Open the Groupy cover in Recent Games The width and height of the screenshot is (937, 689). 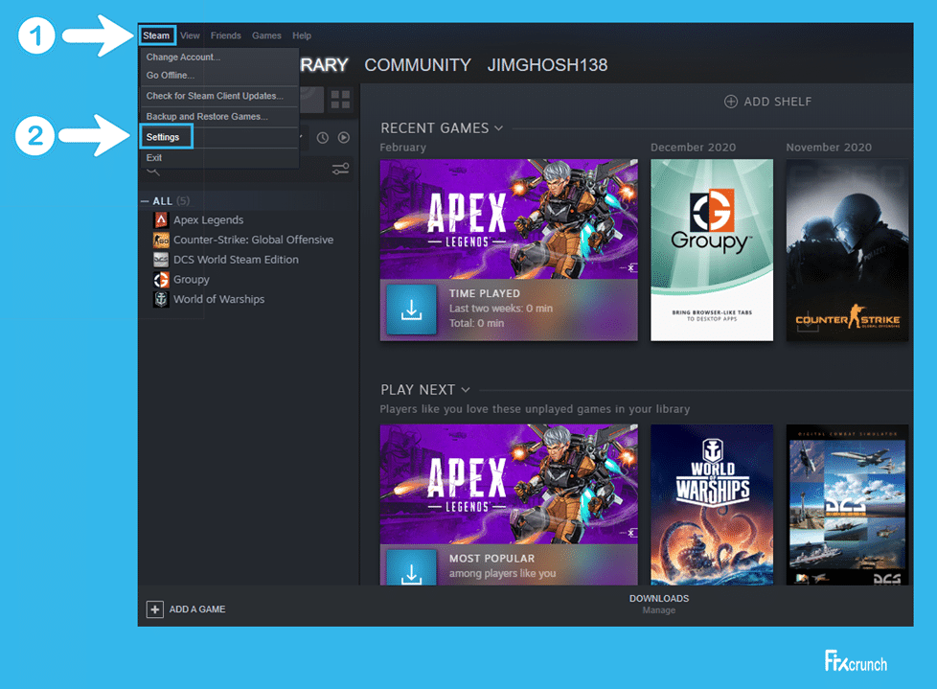point(712,250)
